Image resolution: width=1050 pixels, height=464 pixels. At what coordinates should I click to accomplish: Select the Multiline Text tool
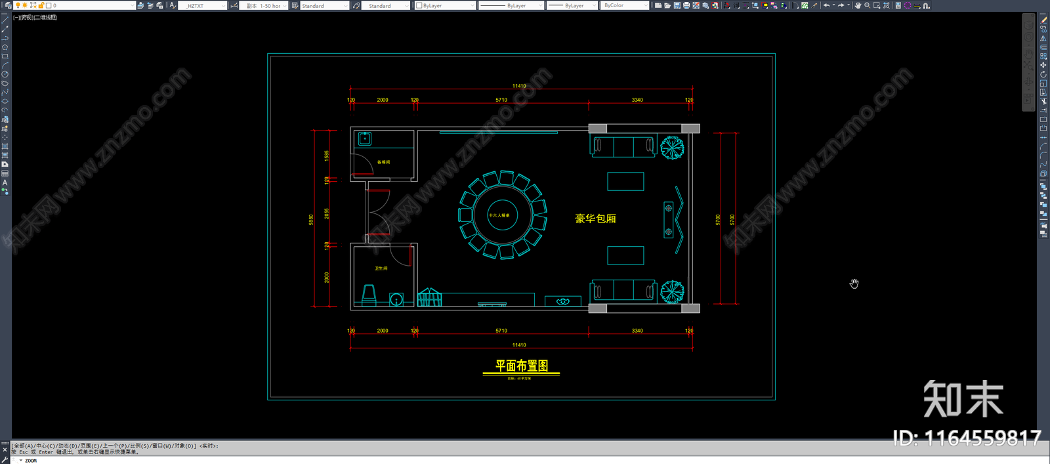[x=5, y=182]
